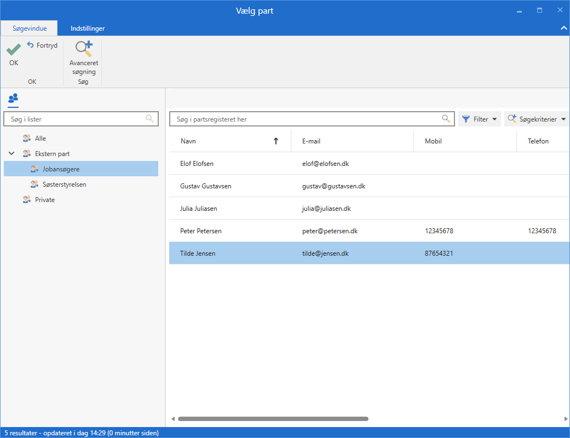This screenshot has width=570, height=438.
Task: Click the Søsterstyrelsen group icon
Action: [x=34, y=185]
